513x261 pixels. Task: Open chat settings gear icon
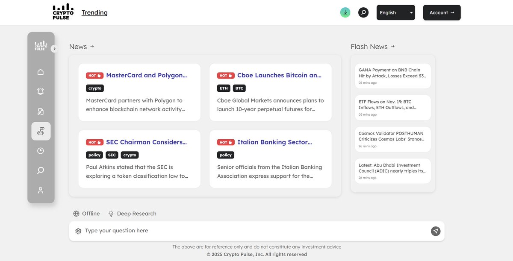click(78, 231)
